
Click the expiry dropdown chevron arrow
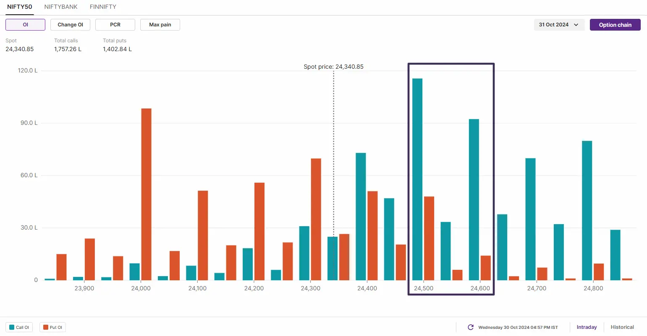pos(576,25)
